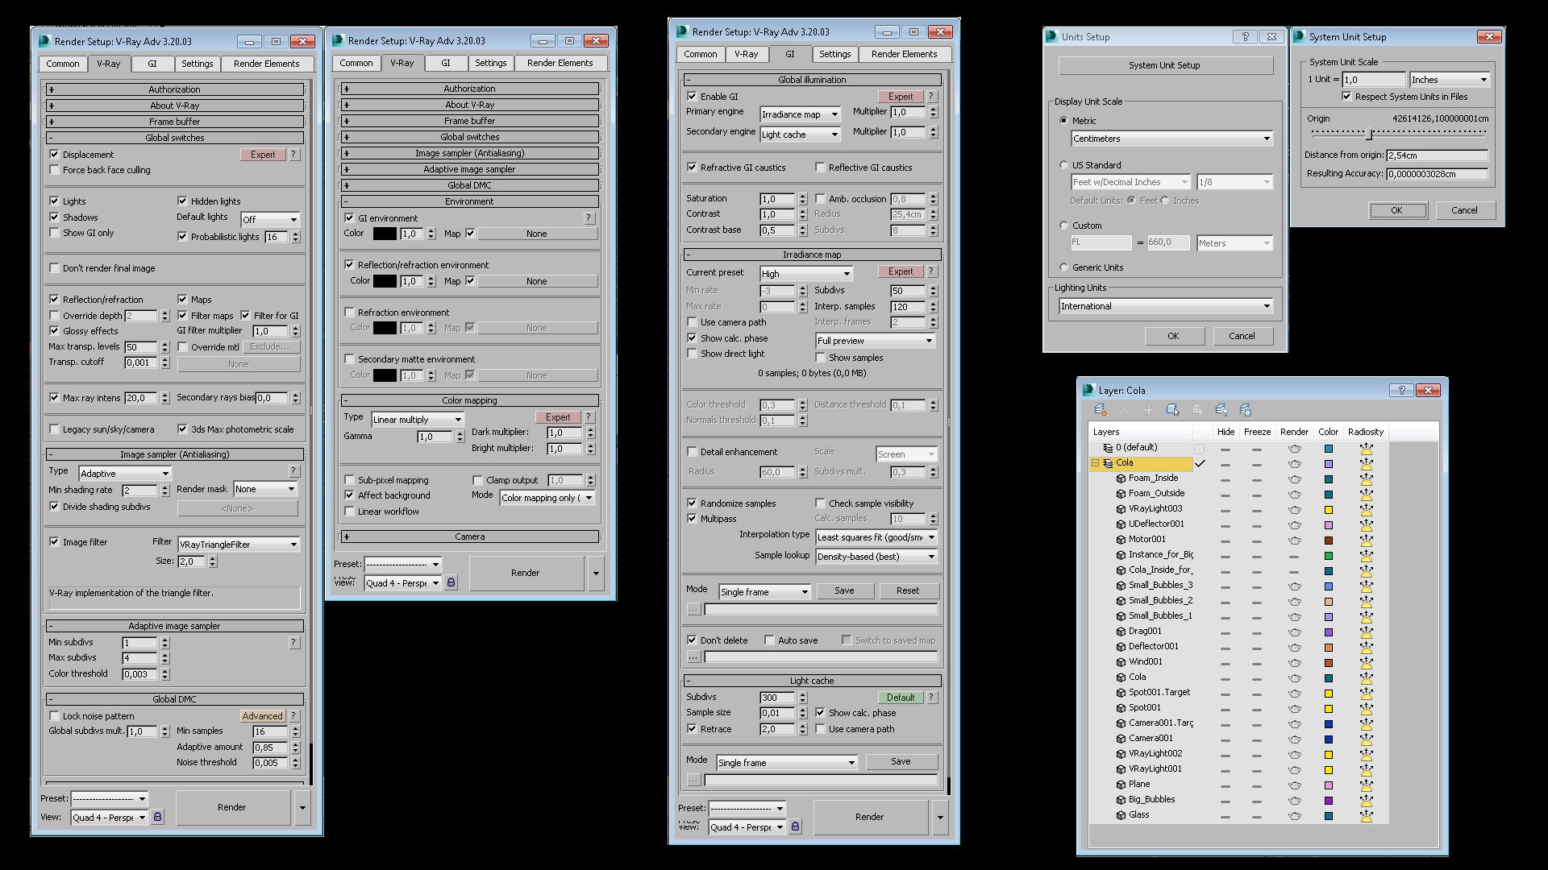The image size is (1548, 870).
Task: Select the Generic Units radio button
Action: 1063,267
